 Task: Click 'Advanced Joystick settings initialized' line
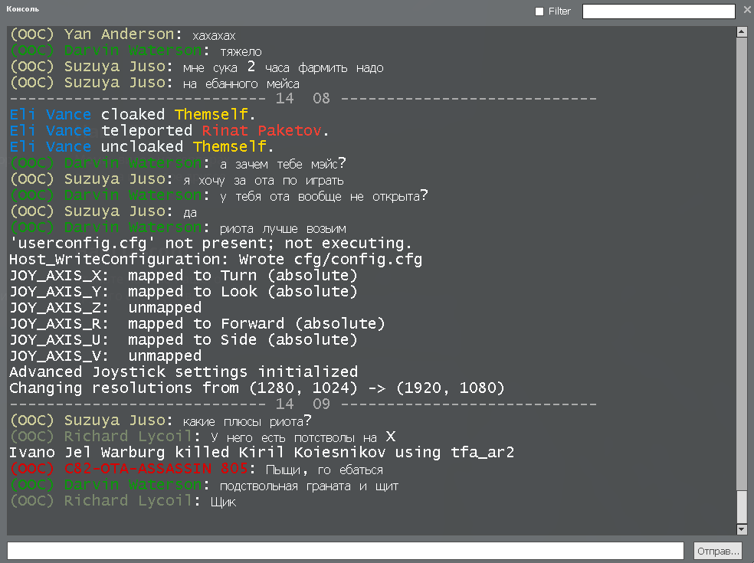click(184, 372)
